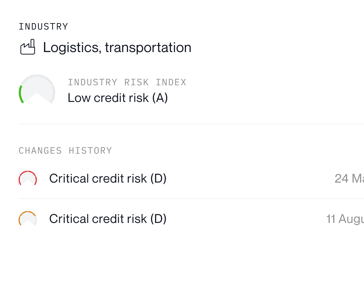The height and width of the screenshot is (292, 364).
Task: Click the green arc segment of the gauge
Action: (x=21, y=94)
